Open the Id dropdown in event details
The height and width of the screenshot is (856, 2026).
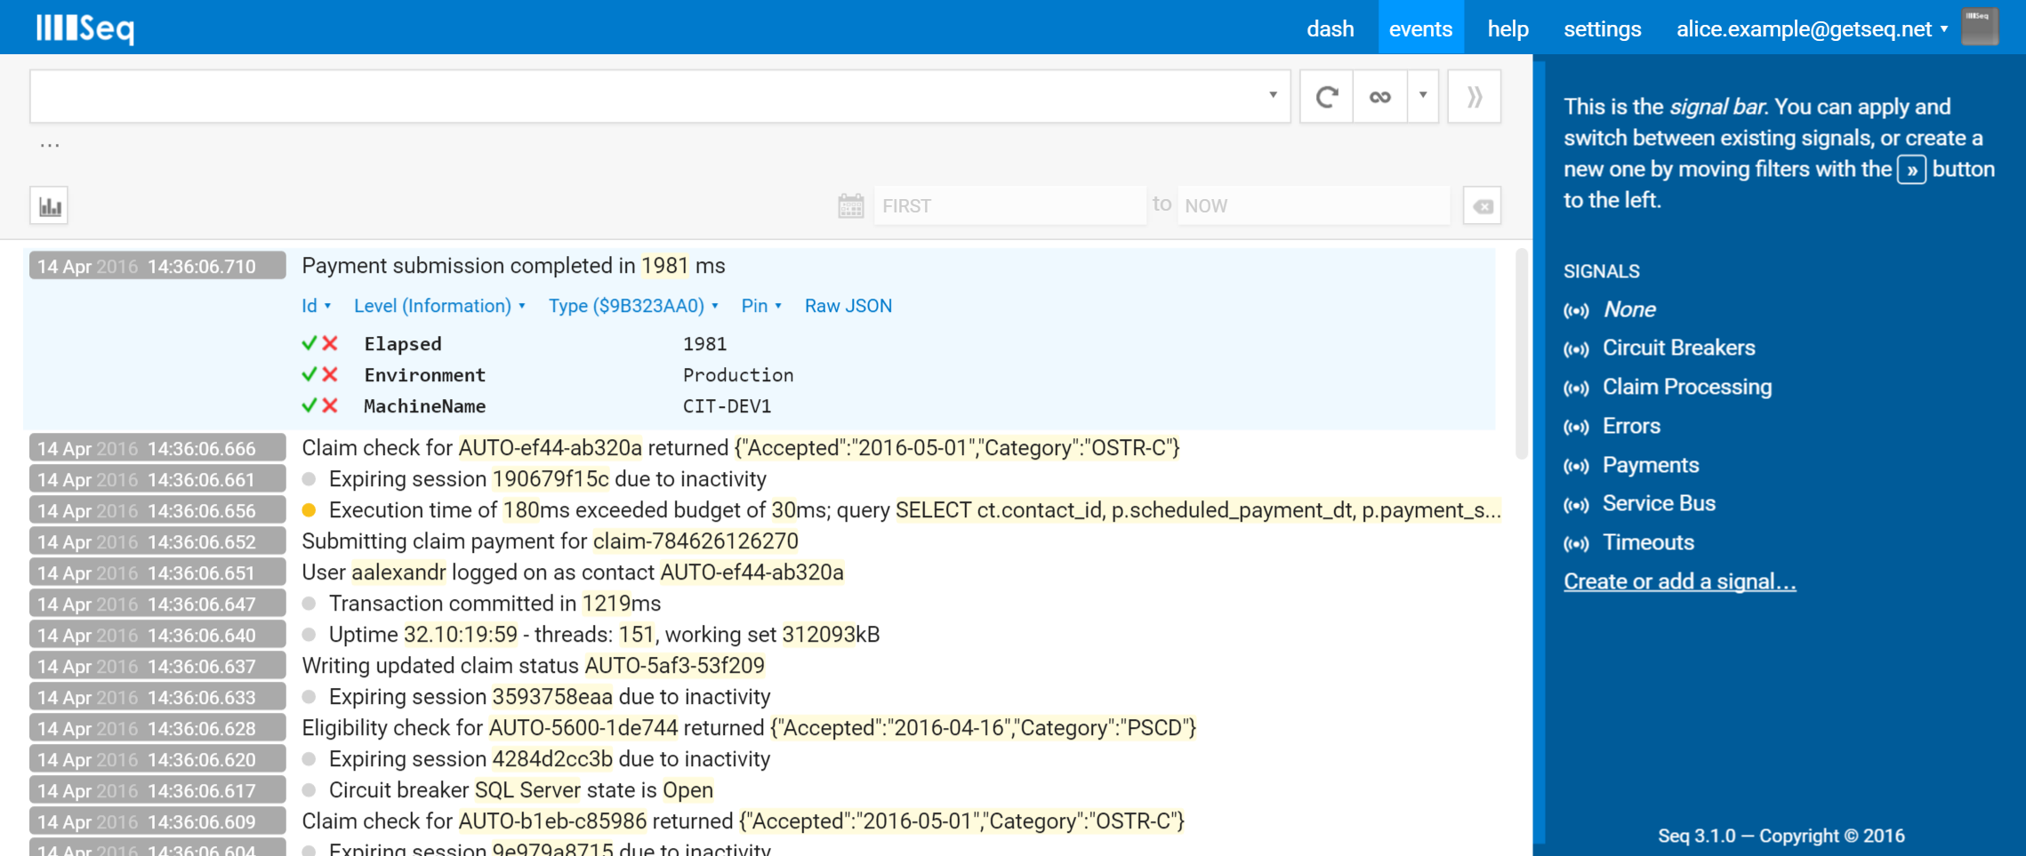click(x=316, y=306)
